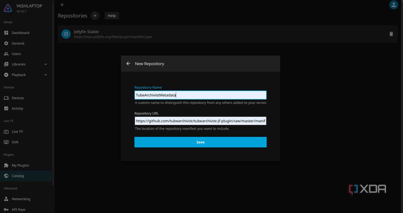Click the Live TV icon

click(x=6, y=132)
